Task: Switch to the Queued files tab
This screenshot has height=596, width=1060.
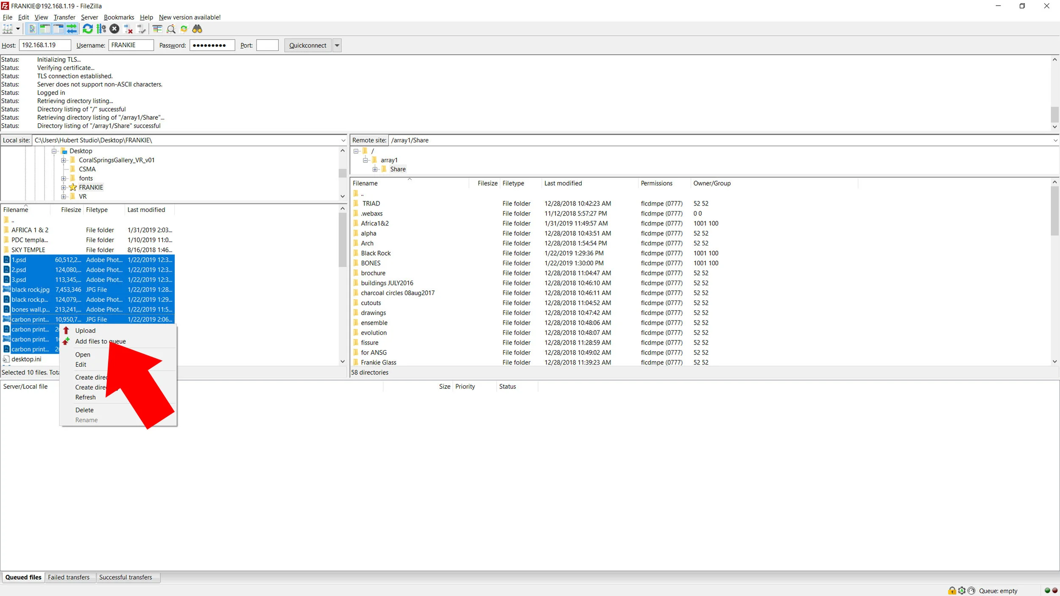Action: [23, 577]
